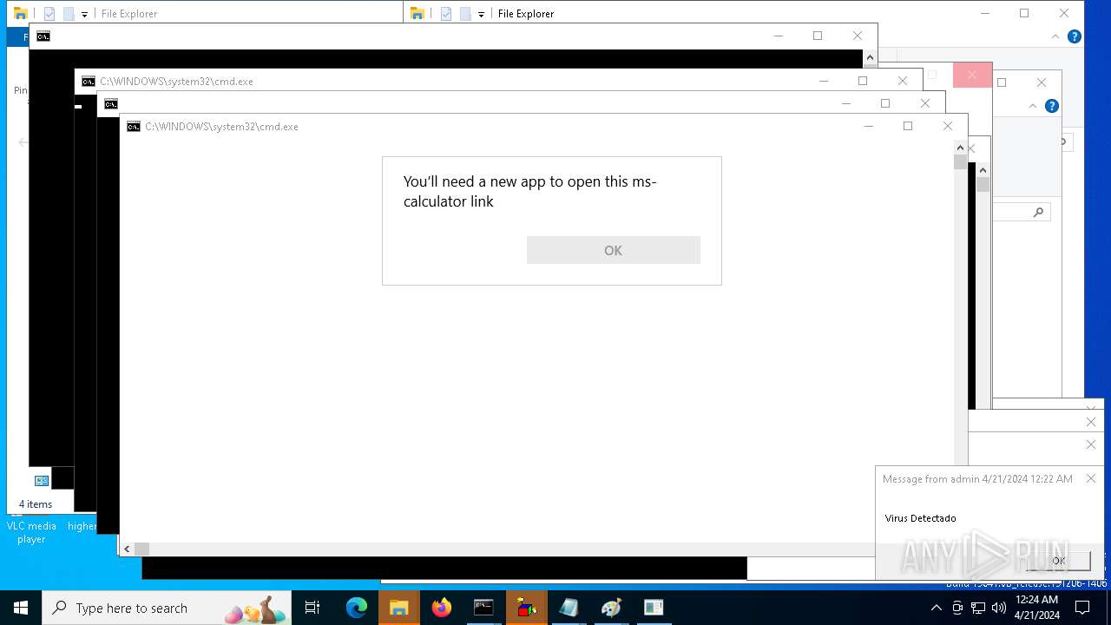Viewport: 1111px width, 625px height.
Task: Click New folder icon in rightmost File Explorer title bar
Action: (x=465, y=14)
